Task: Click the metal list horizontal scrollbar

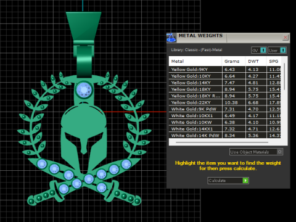Action: [222, 142]
